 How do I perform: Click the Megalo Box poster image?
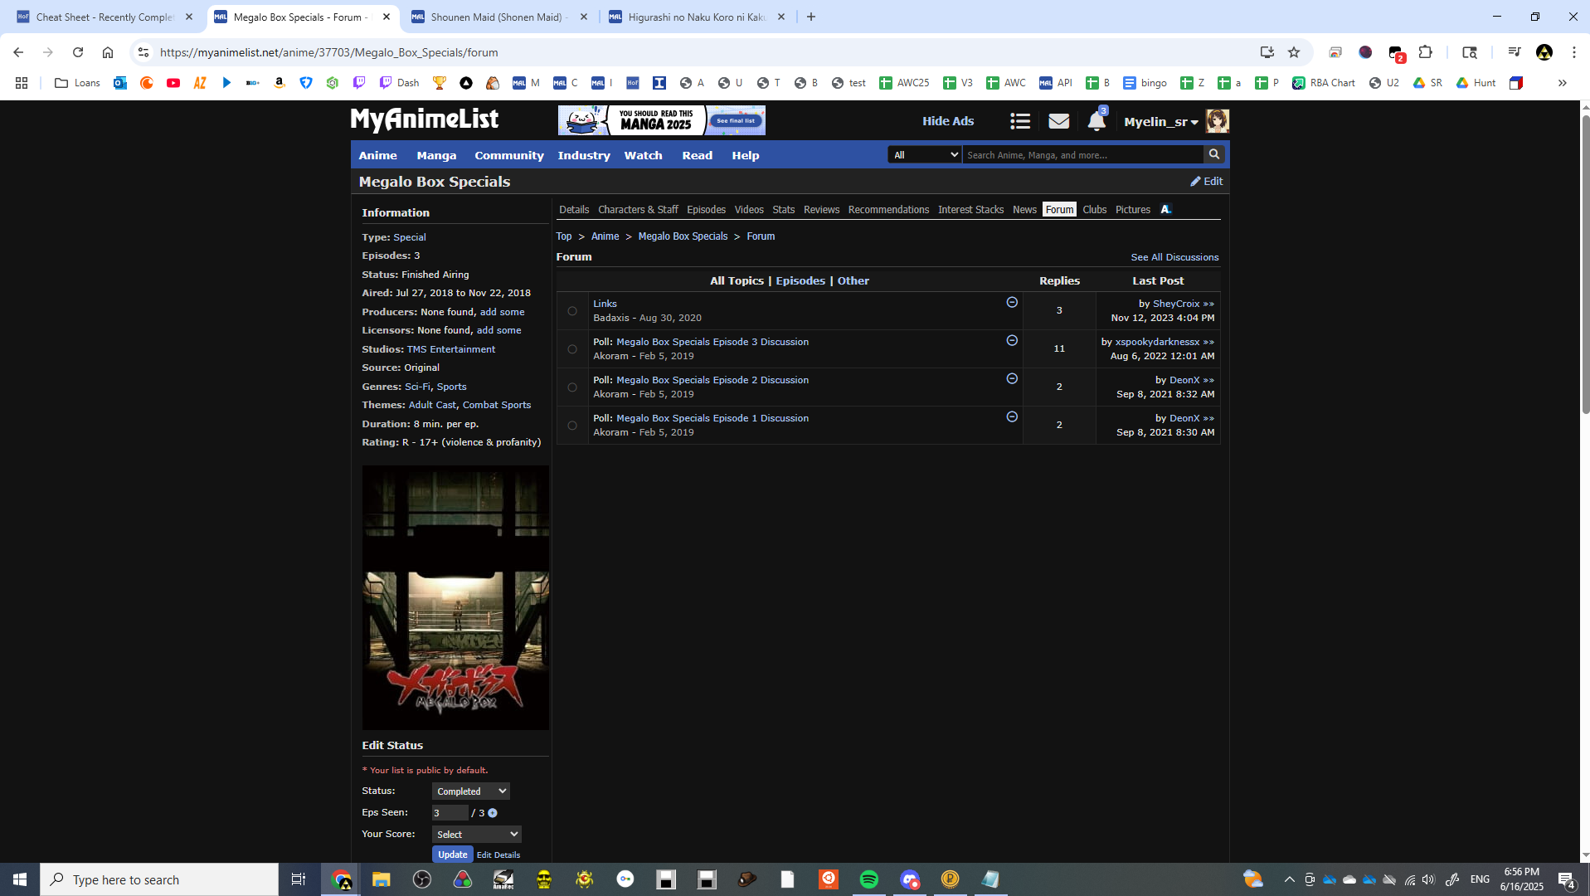455,597
